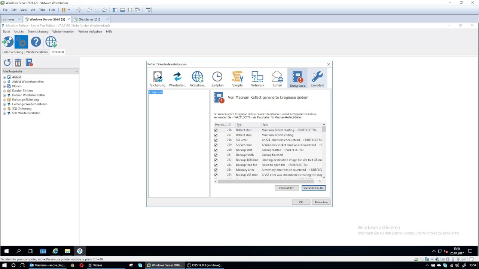Open File Explorer in VM taskbar
The height and width of the screenshot is (269, 479).
67,251
